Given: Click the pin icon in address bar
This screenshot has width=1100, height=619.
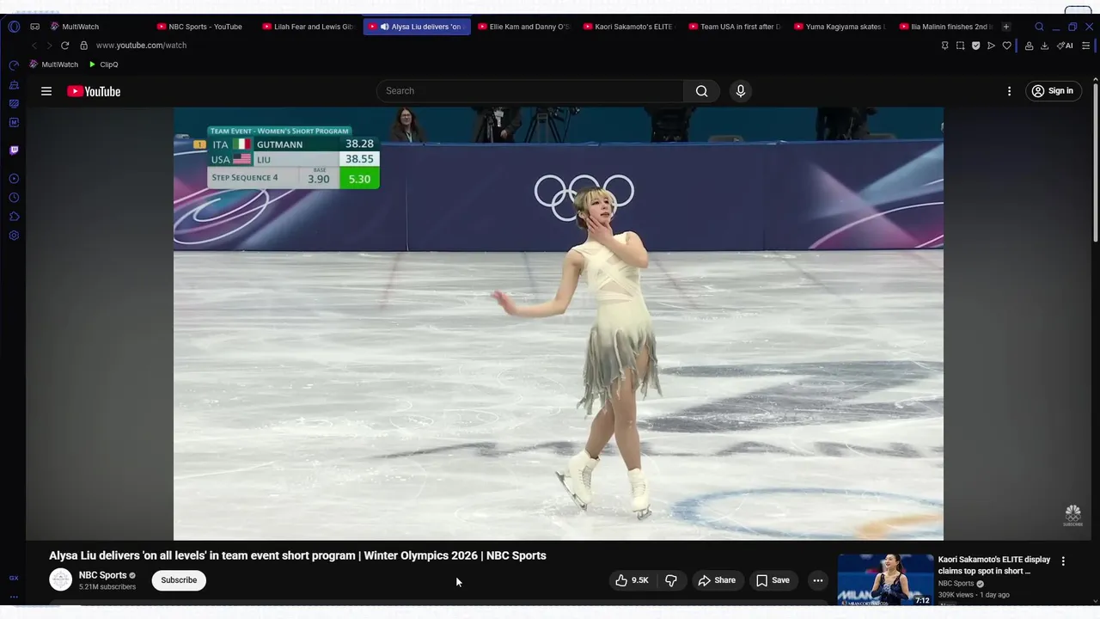Looking at the screenshot, I should [944, 46].
